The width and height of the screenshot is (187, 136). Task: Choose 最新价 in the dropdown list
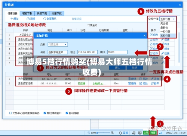pos(168,28)
